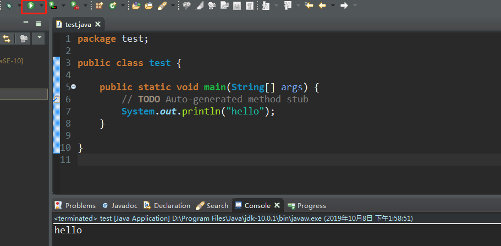This screenshot has height=246, width=501.
Task: Open the Search toolbar dropdown arrow
Action: click(x=173, y=6)
